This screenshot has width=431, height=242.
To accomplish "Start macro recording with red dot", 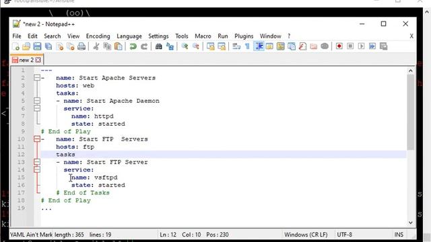I will [339, 46].
